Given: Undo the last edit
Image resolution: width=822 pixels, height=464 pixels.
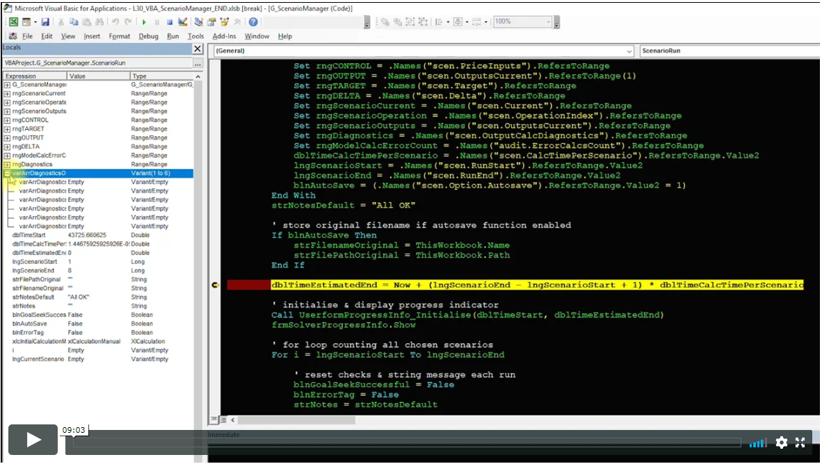Looking at the screenshot, I should (115, 22).
